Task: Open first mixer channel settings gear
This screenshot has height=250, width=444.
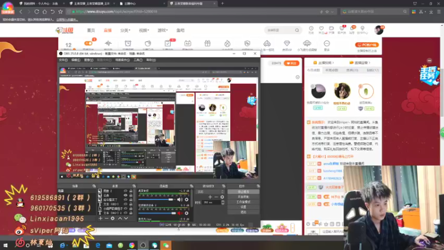Action: click(186, 199)
